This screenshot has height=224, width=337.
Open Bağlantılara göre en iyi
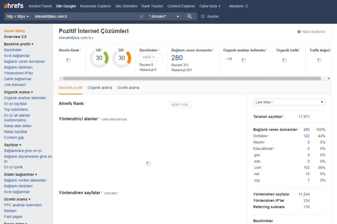pyautogui.click(x=23, y=151)
